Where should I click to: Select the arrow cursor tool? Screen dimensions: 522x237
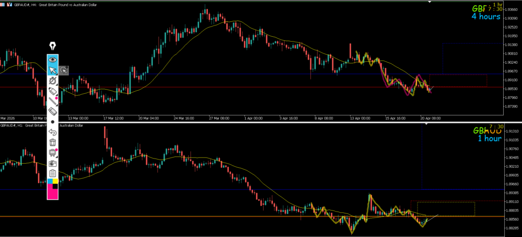(53, 70)
